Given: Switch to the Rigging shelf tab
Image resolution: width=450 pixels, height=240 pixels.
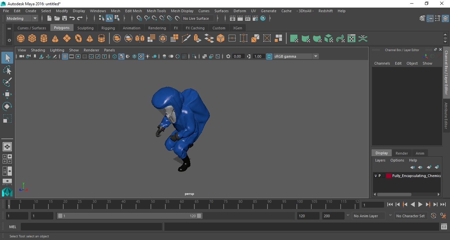Looking at the screenshot, I should 108,28.
